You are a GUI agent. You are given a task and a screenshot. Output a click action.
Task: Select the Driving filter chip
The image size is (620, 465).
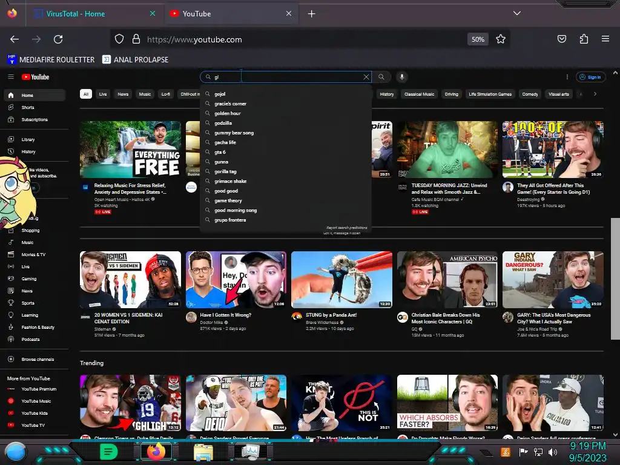(451, 94)
